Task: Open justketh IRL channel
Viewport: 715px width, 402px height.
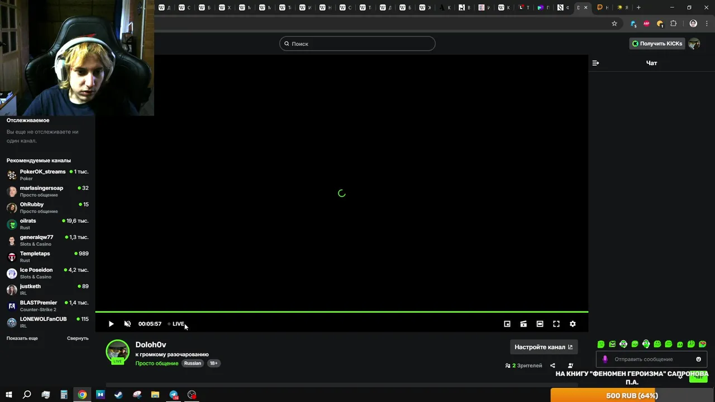Action: coord(47,289)
